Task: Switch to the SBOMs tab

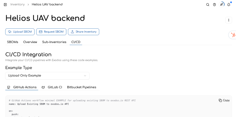Action: pos(12,42)
